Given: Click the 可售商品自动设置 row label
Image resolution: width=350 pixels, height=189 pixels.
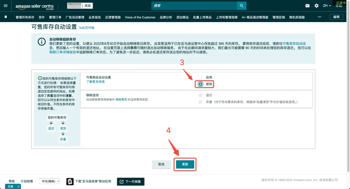Looking at the screenshot, I should coord(99,77).
